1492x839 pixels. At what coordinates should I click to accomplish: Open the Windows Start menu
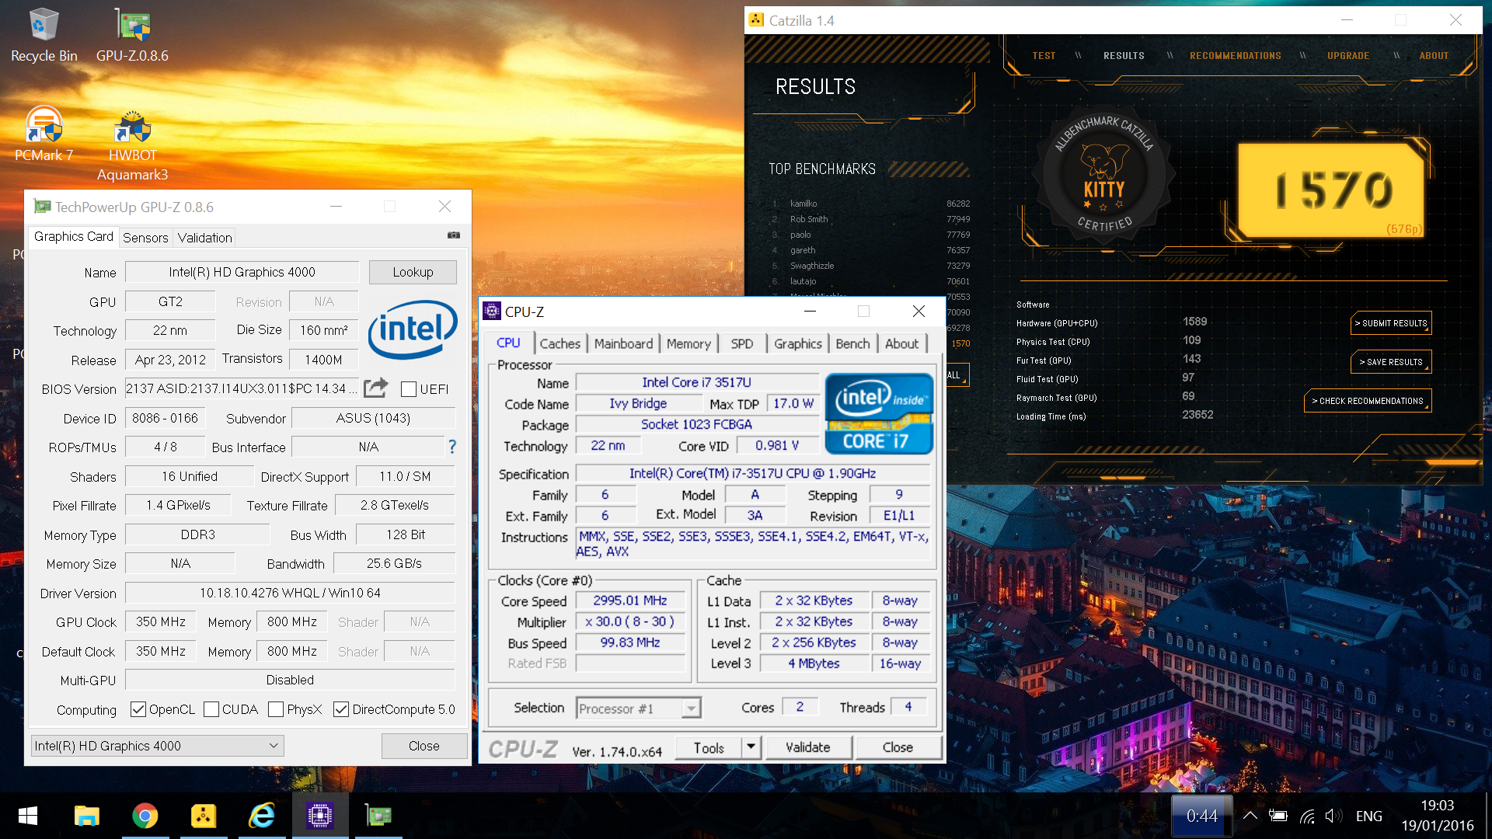tap(28, 816)
